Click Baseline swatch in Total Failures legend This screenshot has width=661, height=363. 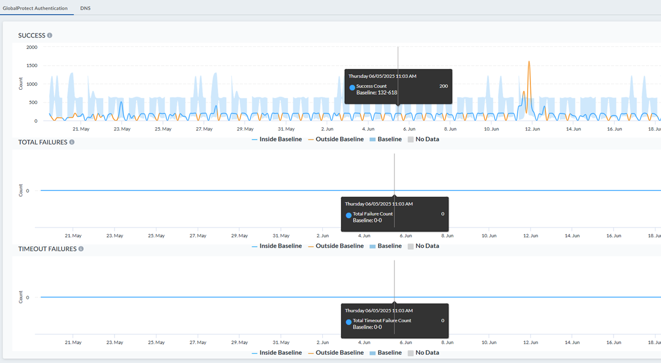(373, 246)
